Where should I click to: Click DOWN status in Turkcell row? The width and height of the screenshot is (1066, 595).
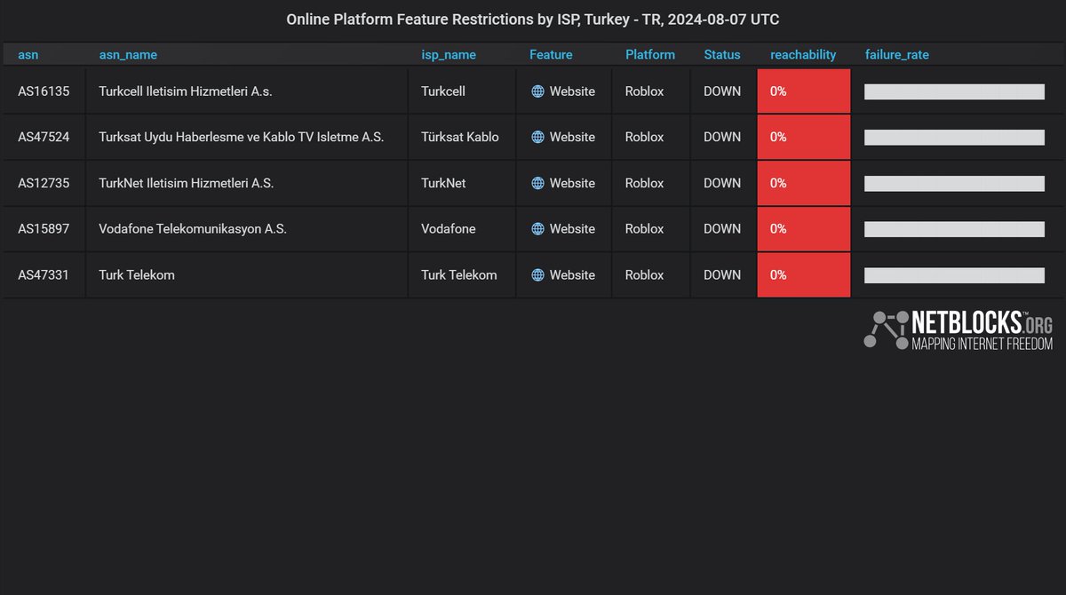(x=722, y=91)
